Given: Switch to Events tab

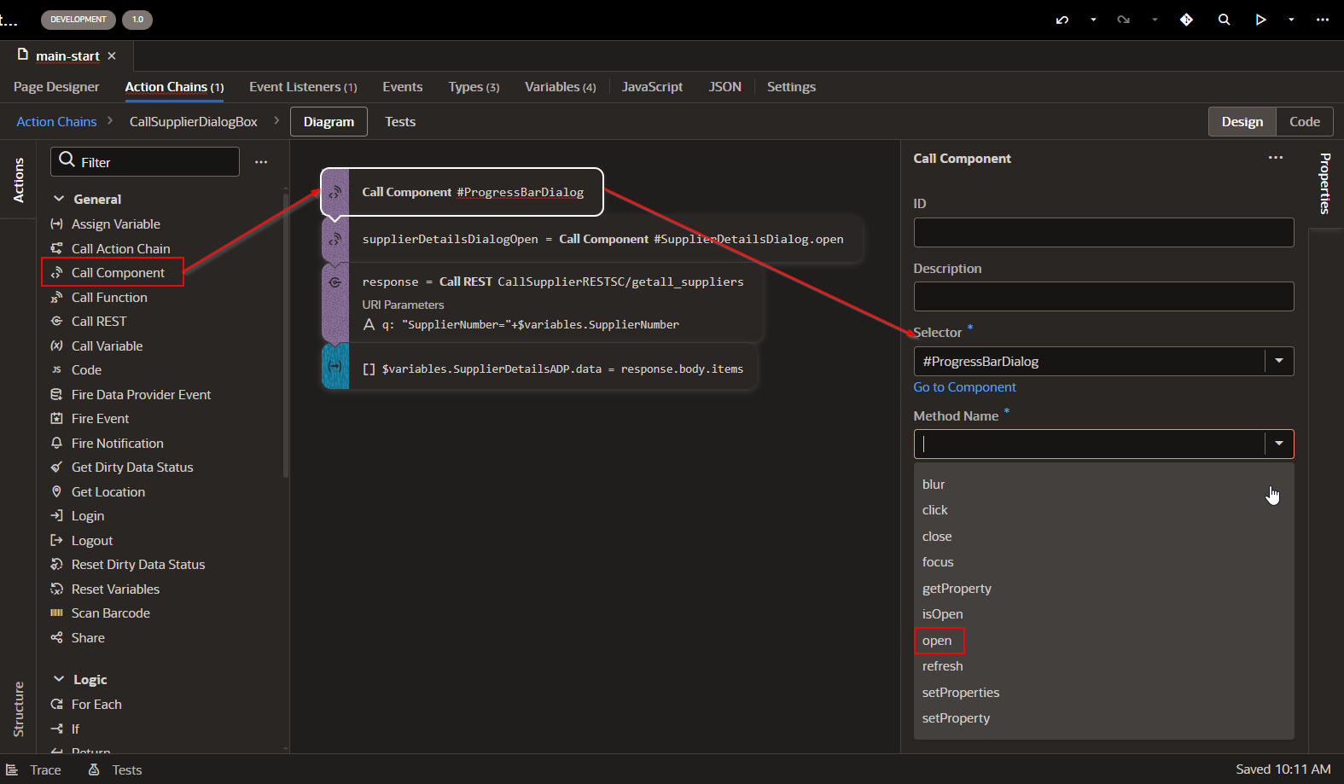Looking at the screenshot, I should pyautogui.click(x=402, y=87).
